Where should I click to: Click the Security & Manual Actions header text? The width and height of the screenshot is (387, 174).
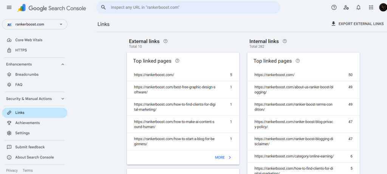coord(29,99)
